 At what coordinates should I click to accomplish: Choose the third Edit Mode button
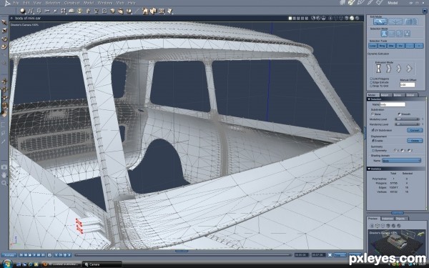pos(410,21)
